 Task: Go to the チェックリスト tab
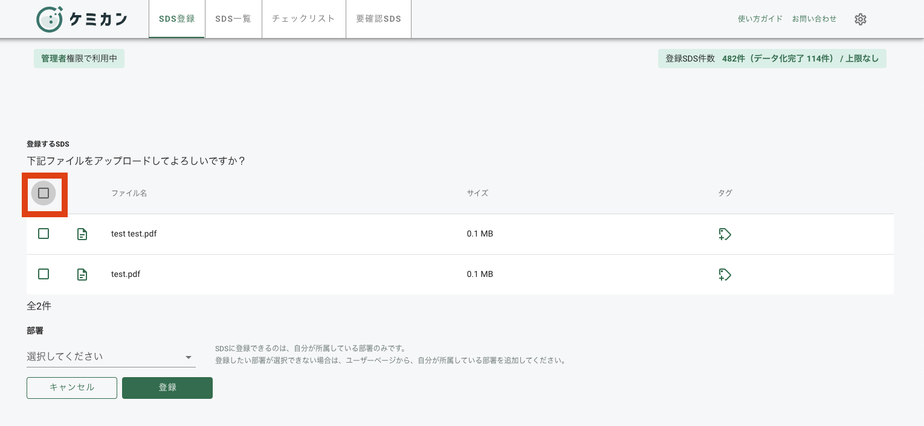[303, 19]
